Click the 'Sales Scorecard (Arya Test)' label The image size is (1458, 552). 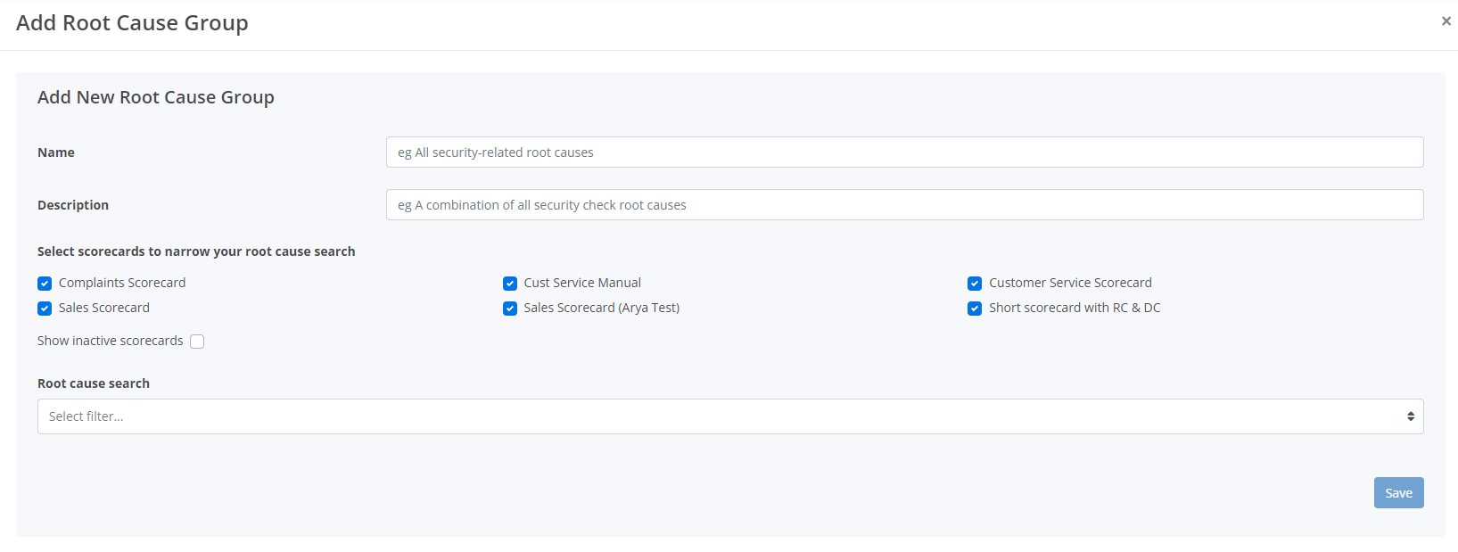pos(602,308)
